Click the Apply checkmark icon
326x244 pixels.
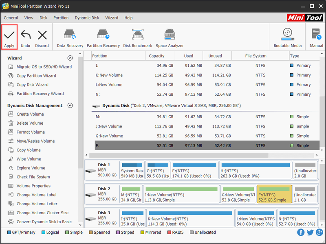(9, 35)
